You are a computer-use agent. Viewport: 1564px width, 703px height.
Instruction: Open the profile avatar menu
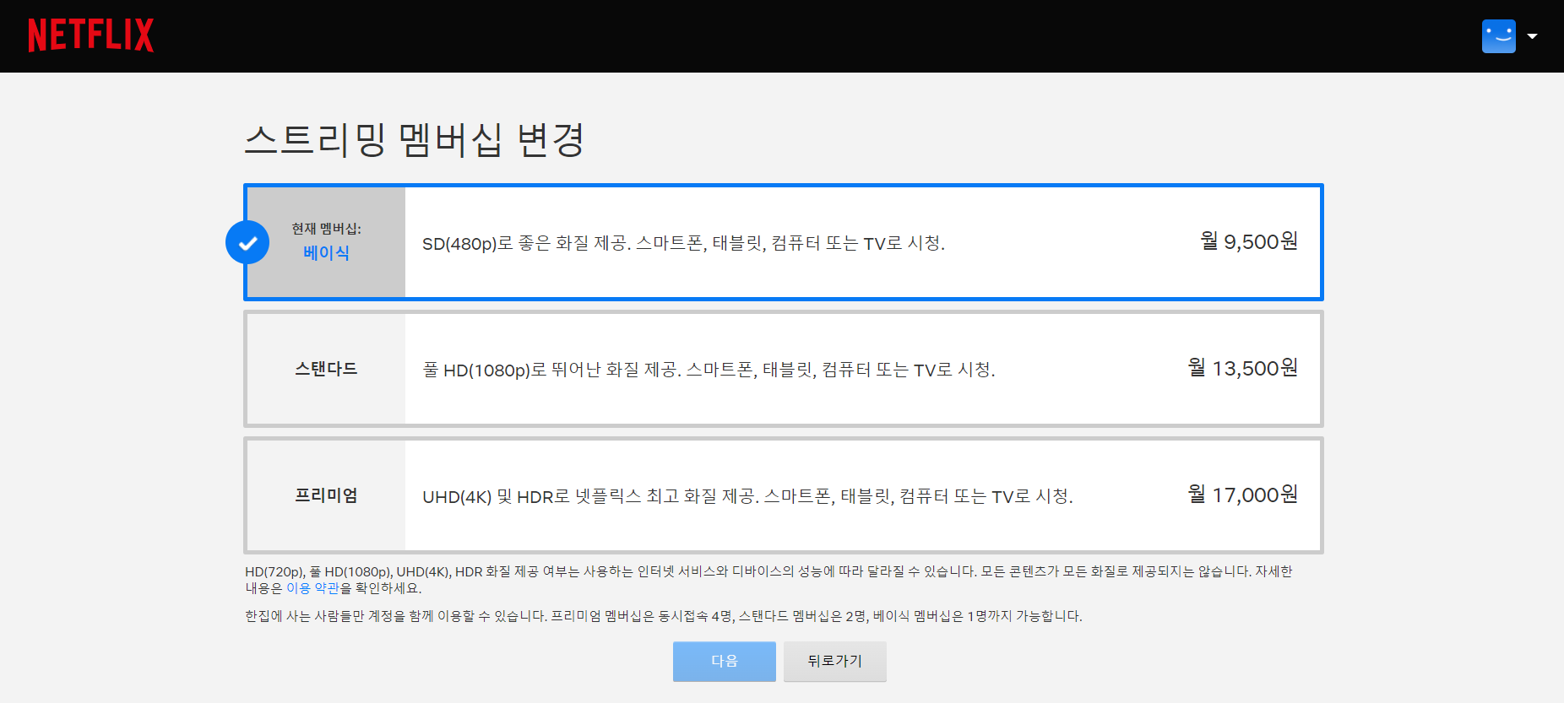coord(1499,36)
